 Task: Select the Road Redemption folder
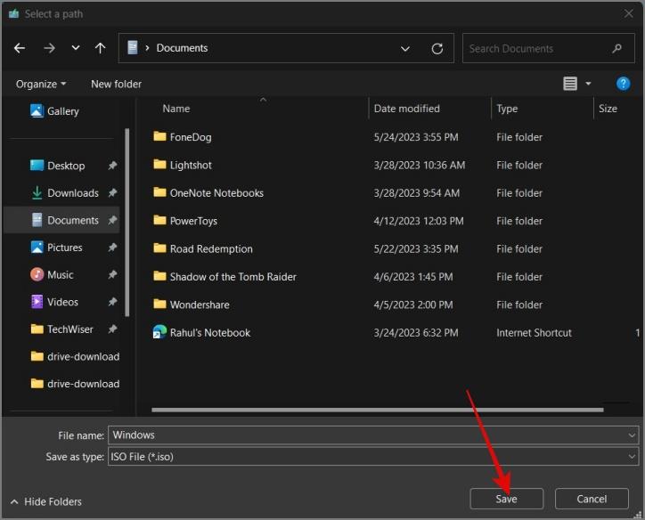(211, 248)
